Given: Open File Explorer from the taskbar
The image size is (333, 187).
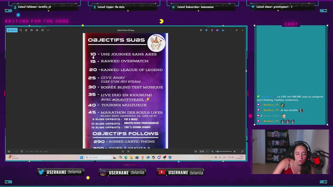Looking at the screenshot, I should 131,157.
